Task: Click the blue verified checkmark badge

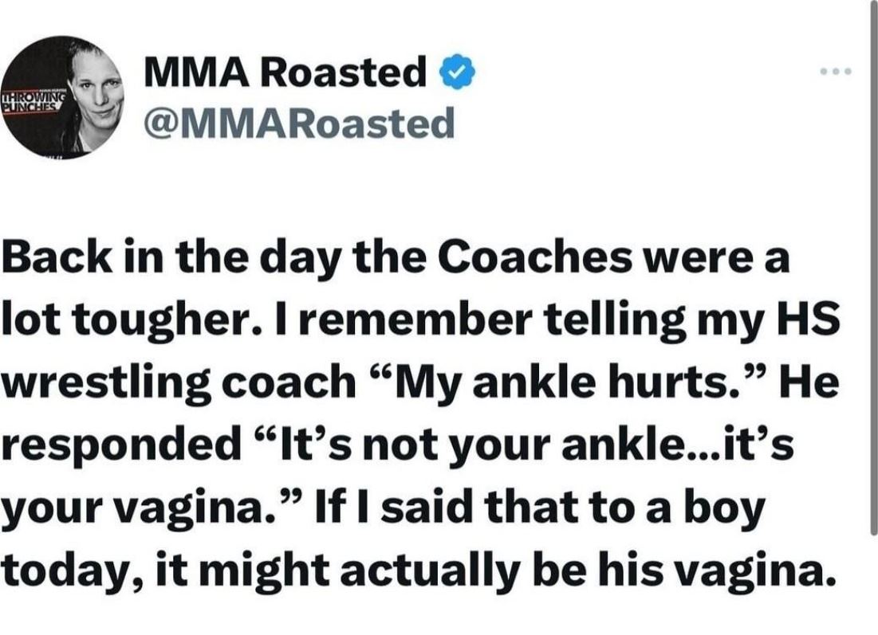Action: coord(458,73)
